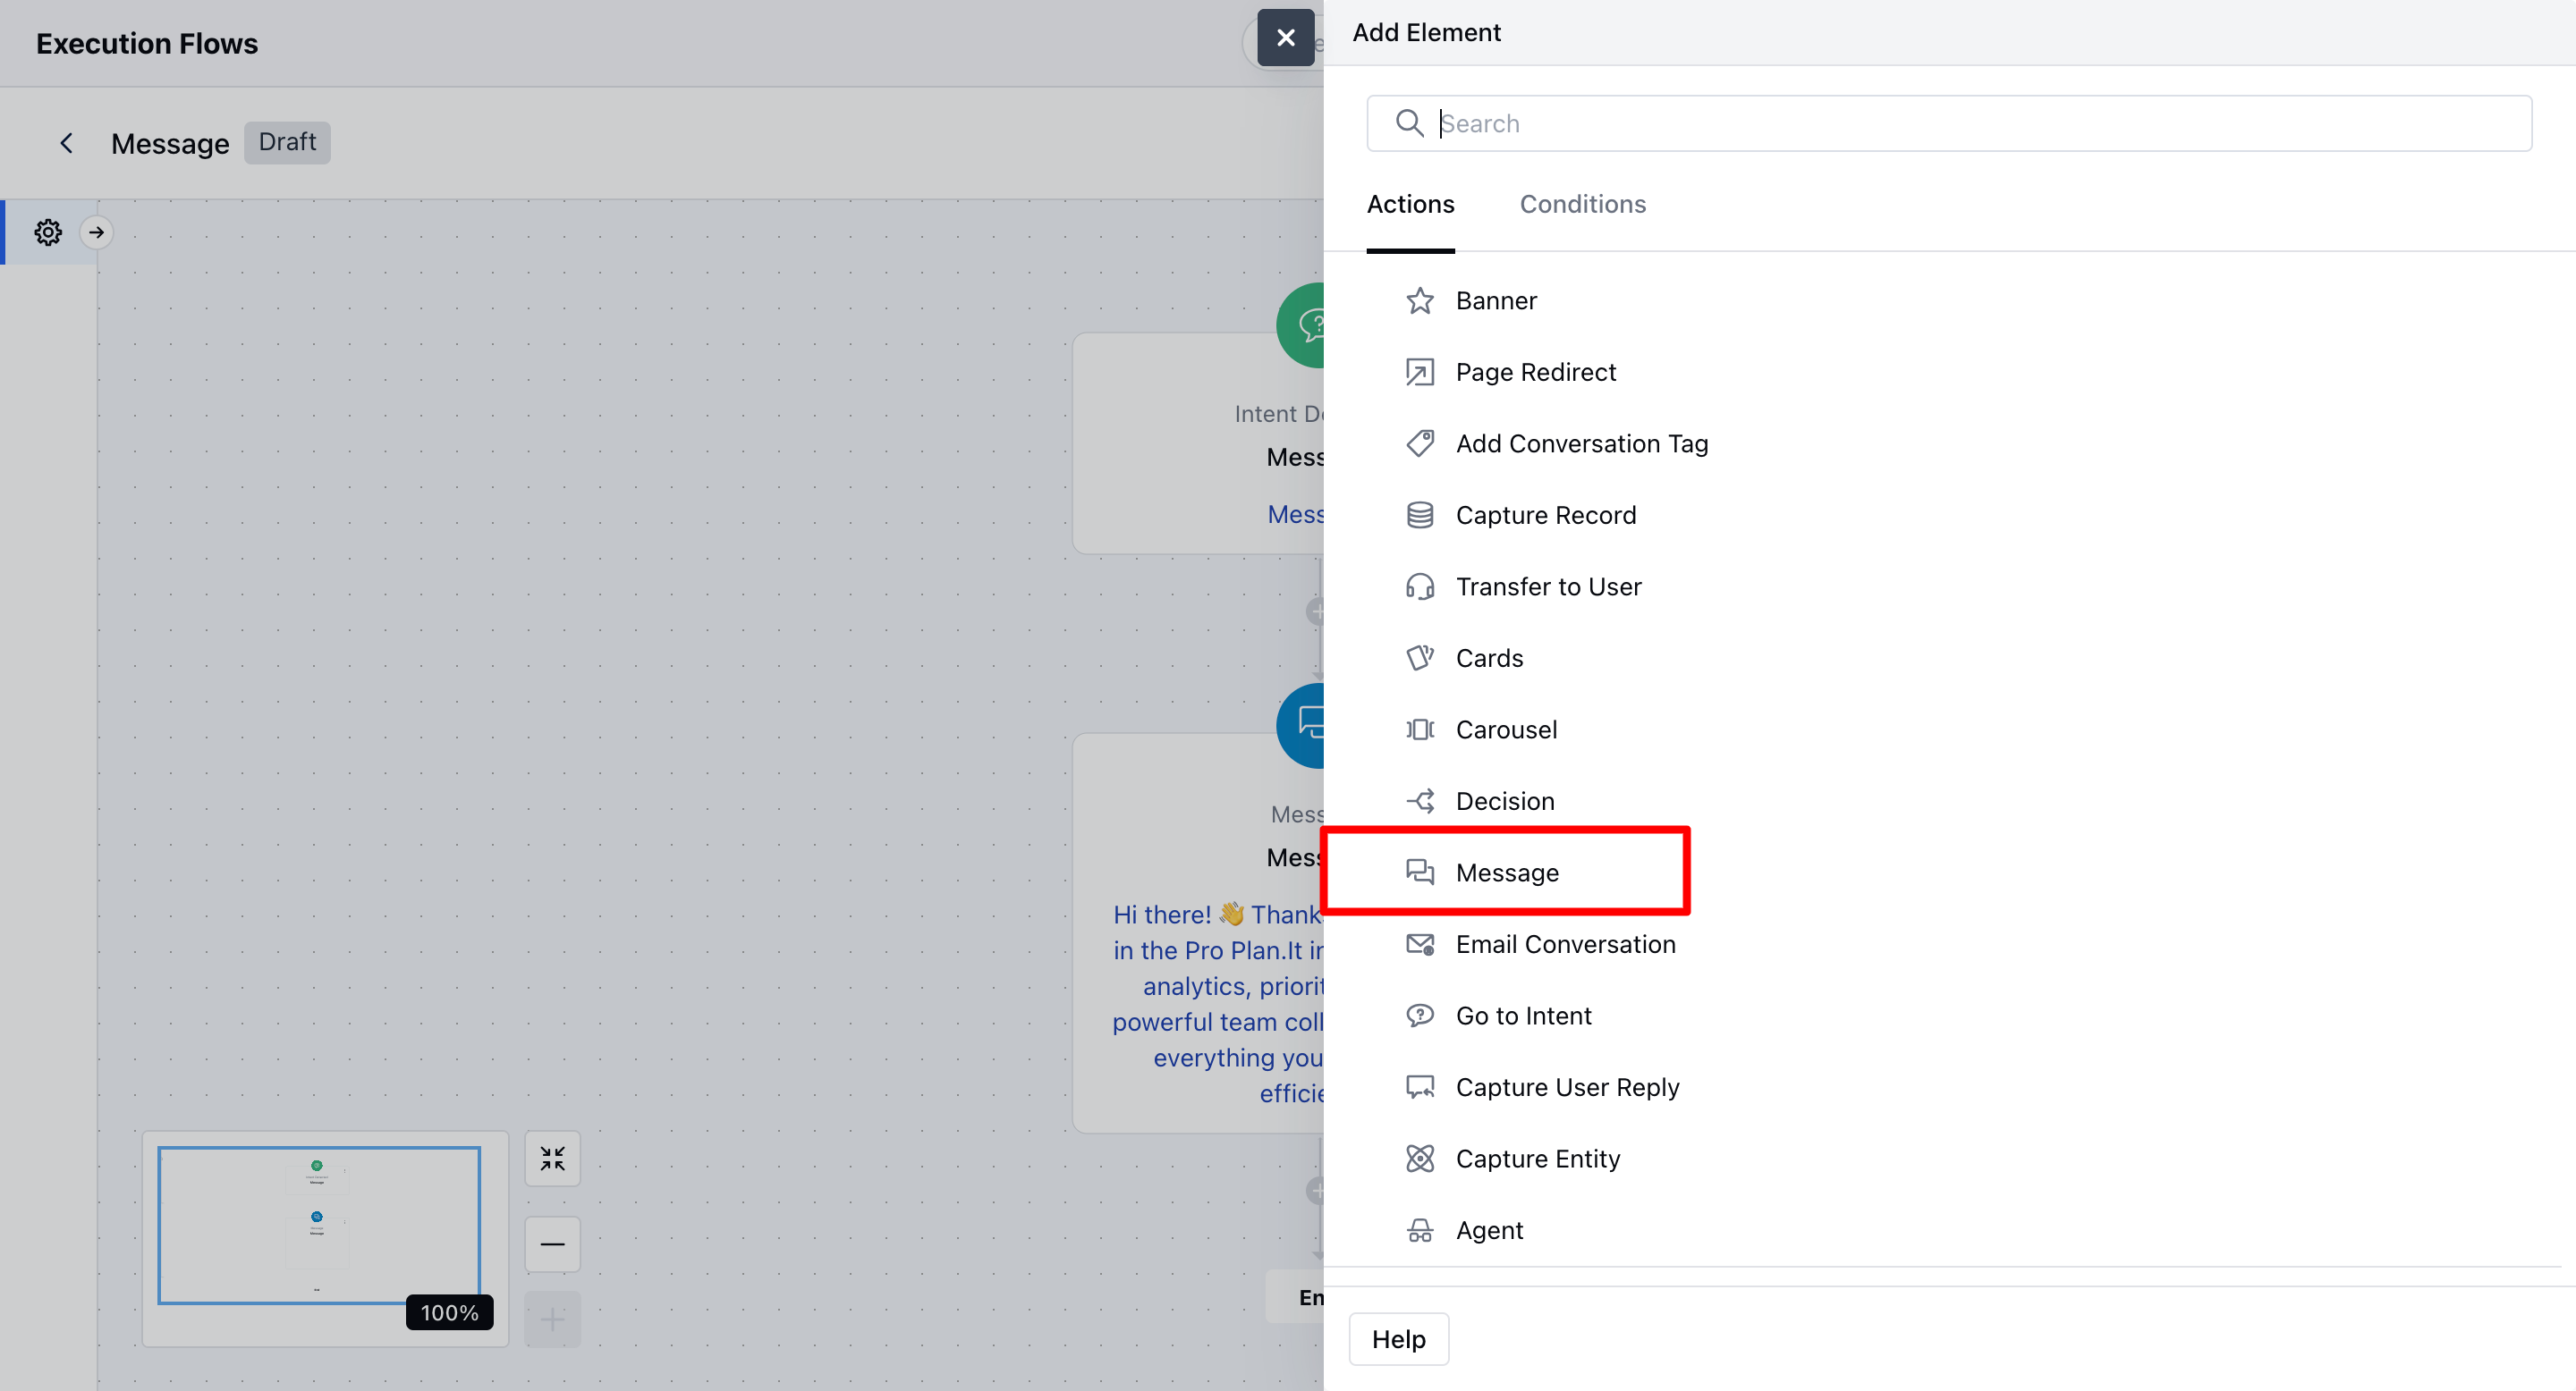
Task: Expand the sidebar with arrow button
Action: tap(97, 232)
